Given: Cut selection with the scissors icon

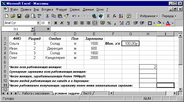Looking at the screenshot, I should (47, 16).
